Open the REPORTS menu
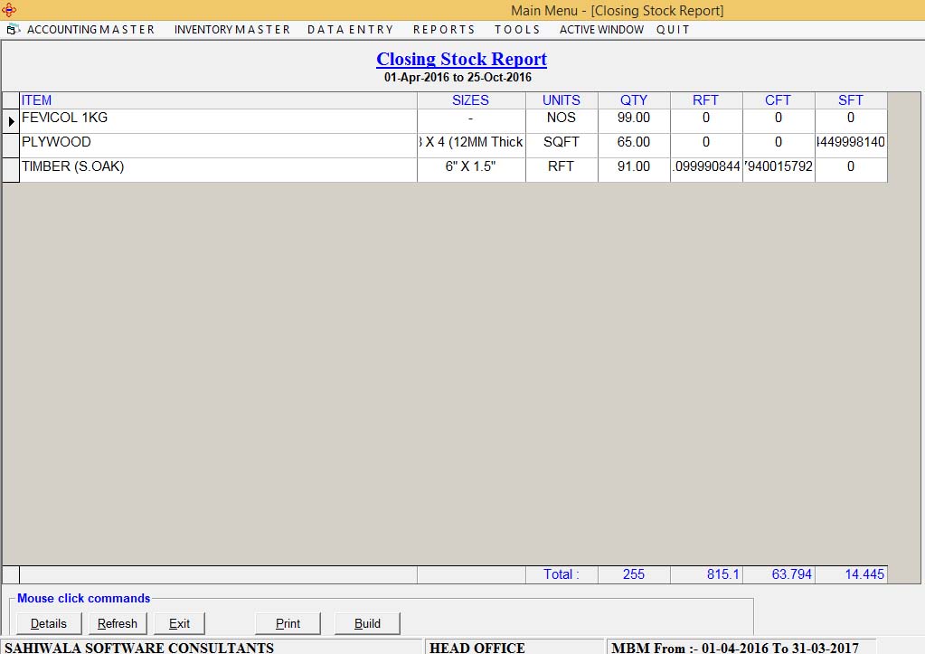The width and height of the screenshot is (925, 654). (x=444, y=29)
